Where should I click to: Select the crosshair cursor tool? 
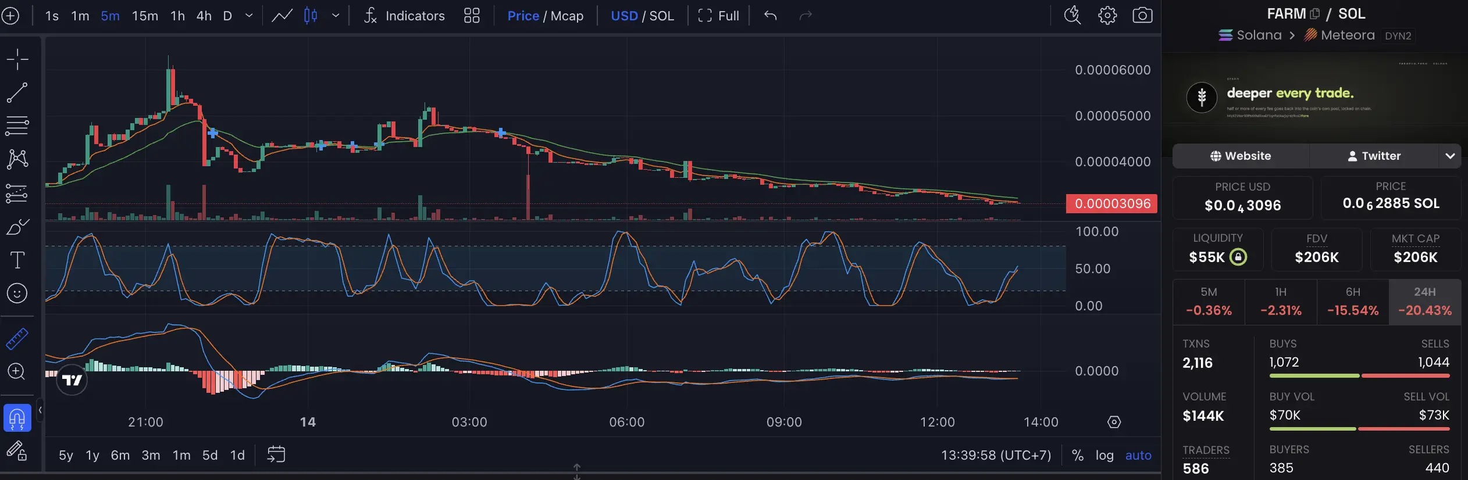(17, 59)
